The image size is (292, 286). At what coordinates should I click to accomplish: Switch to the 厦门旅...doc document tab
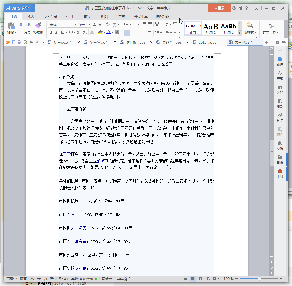136,43
